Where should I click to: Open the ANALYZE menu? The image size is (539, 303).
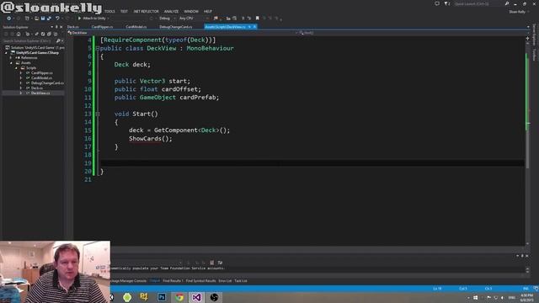(x=171, y=11)
